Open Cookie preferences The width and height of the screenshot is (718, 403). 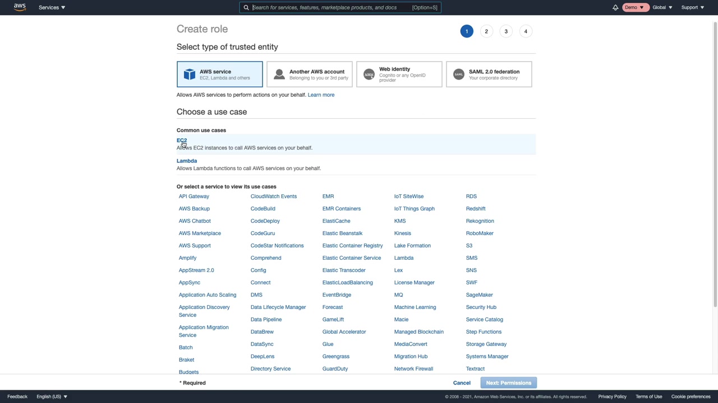point(691,396)
